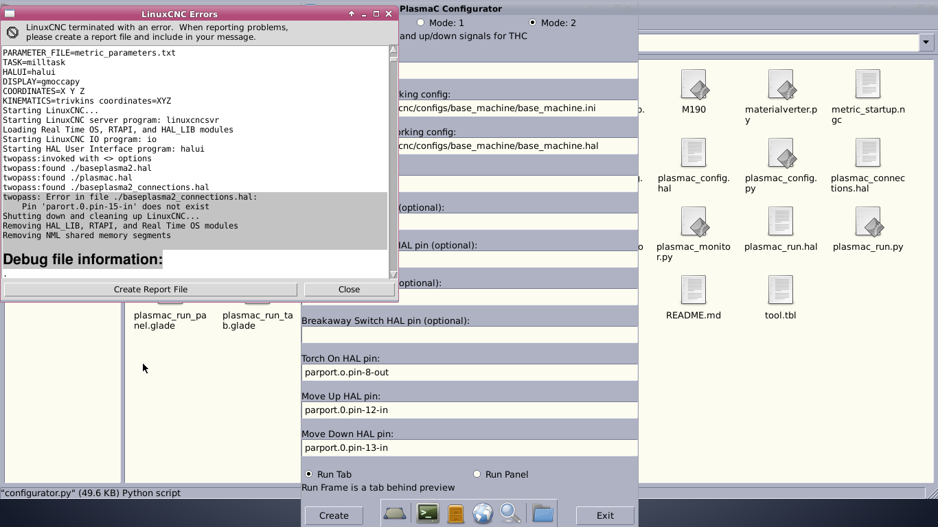Image resolution: width=938 pixels, height=527 pixels.
Task: Choose the Run Tab option
Action: tap(308, 474)
